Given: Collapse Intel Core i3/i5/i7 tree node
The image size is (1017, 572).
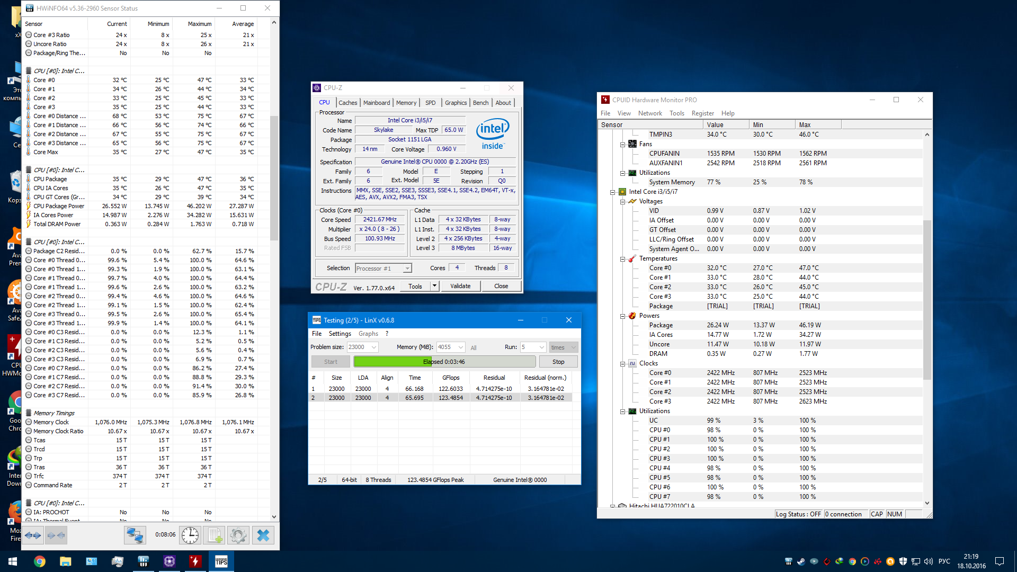Looking at the screenshot, I should tap(613, 192).
